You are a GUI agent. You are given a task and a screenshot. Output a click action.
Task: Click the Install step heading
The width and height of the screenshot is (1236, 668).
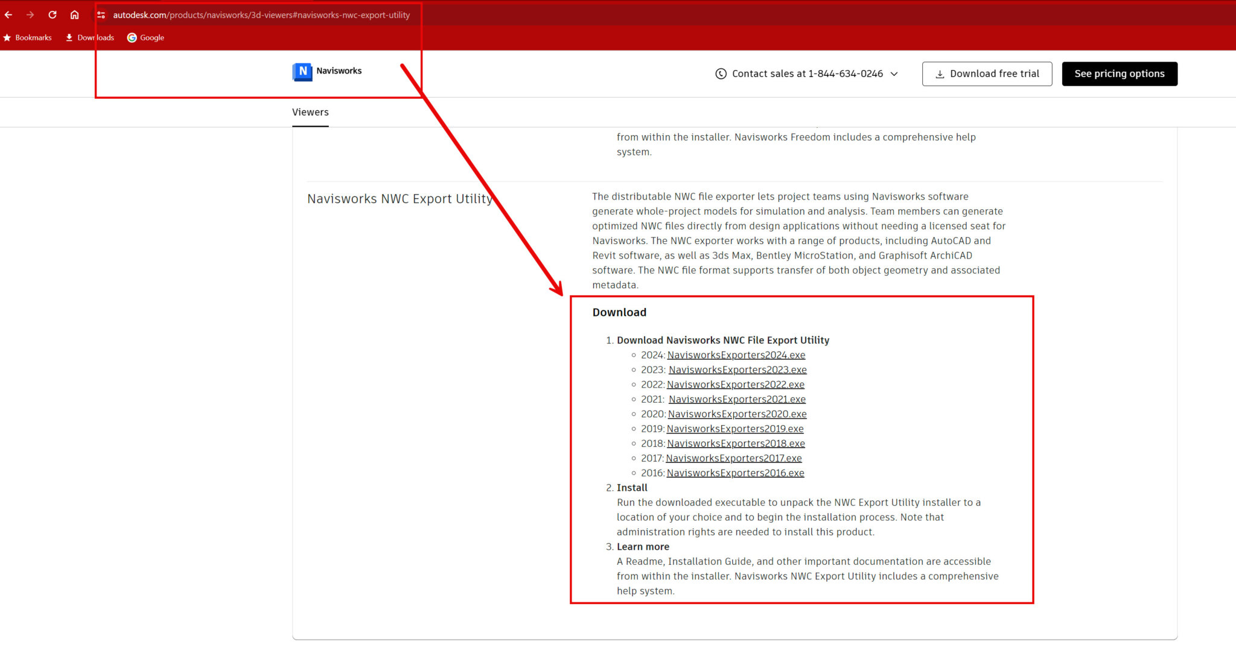point(632,488)
